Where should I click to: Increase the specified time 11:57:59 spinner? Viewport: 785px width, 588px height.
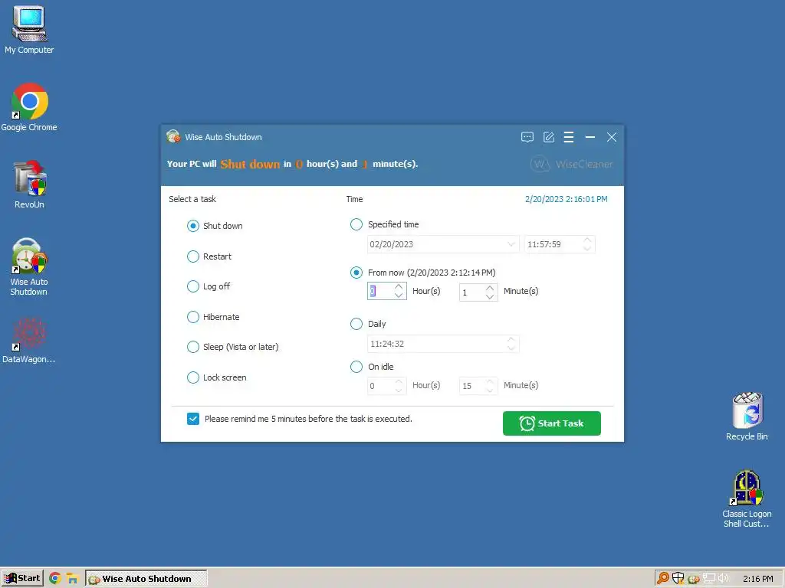click(587, 240)
